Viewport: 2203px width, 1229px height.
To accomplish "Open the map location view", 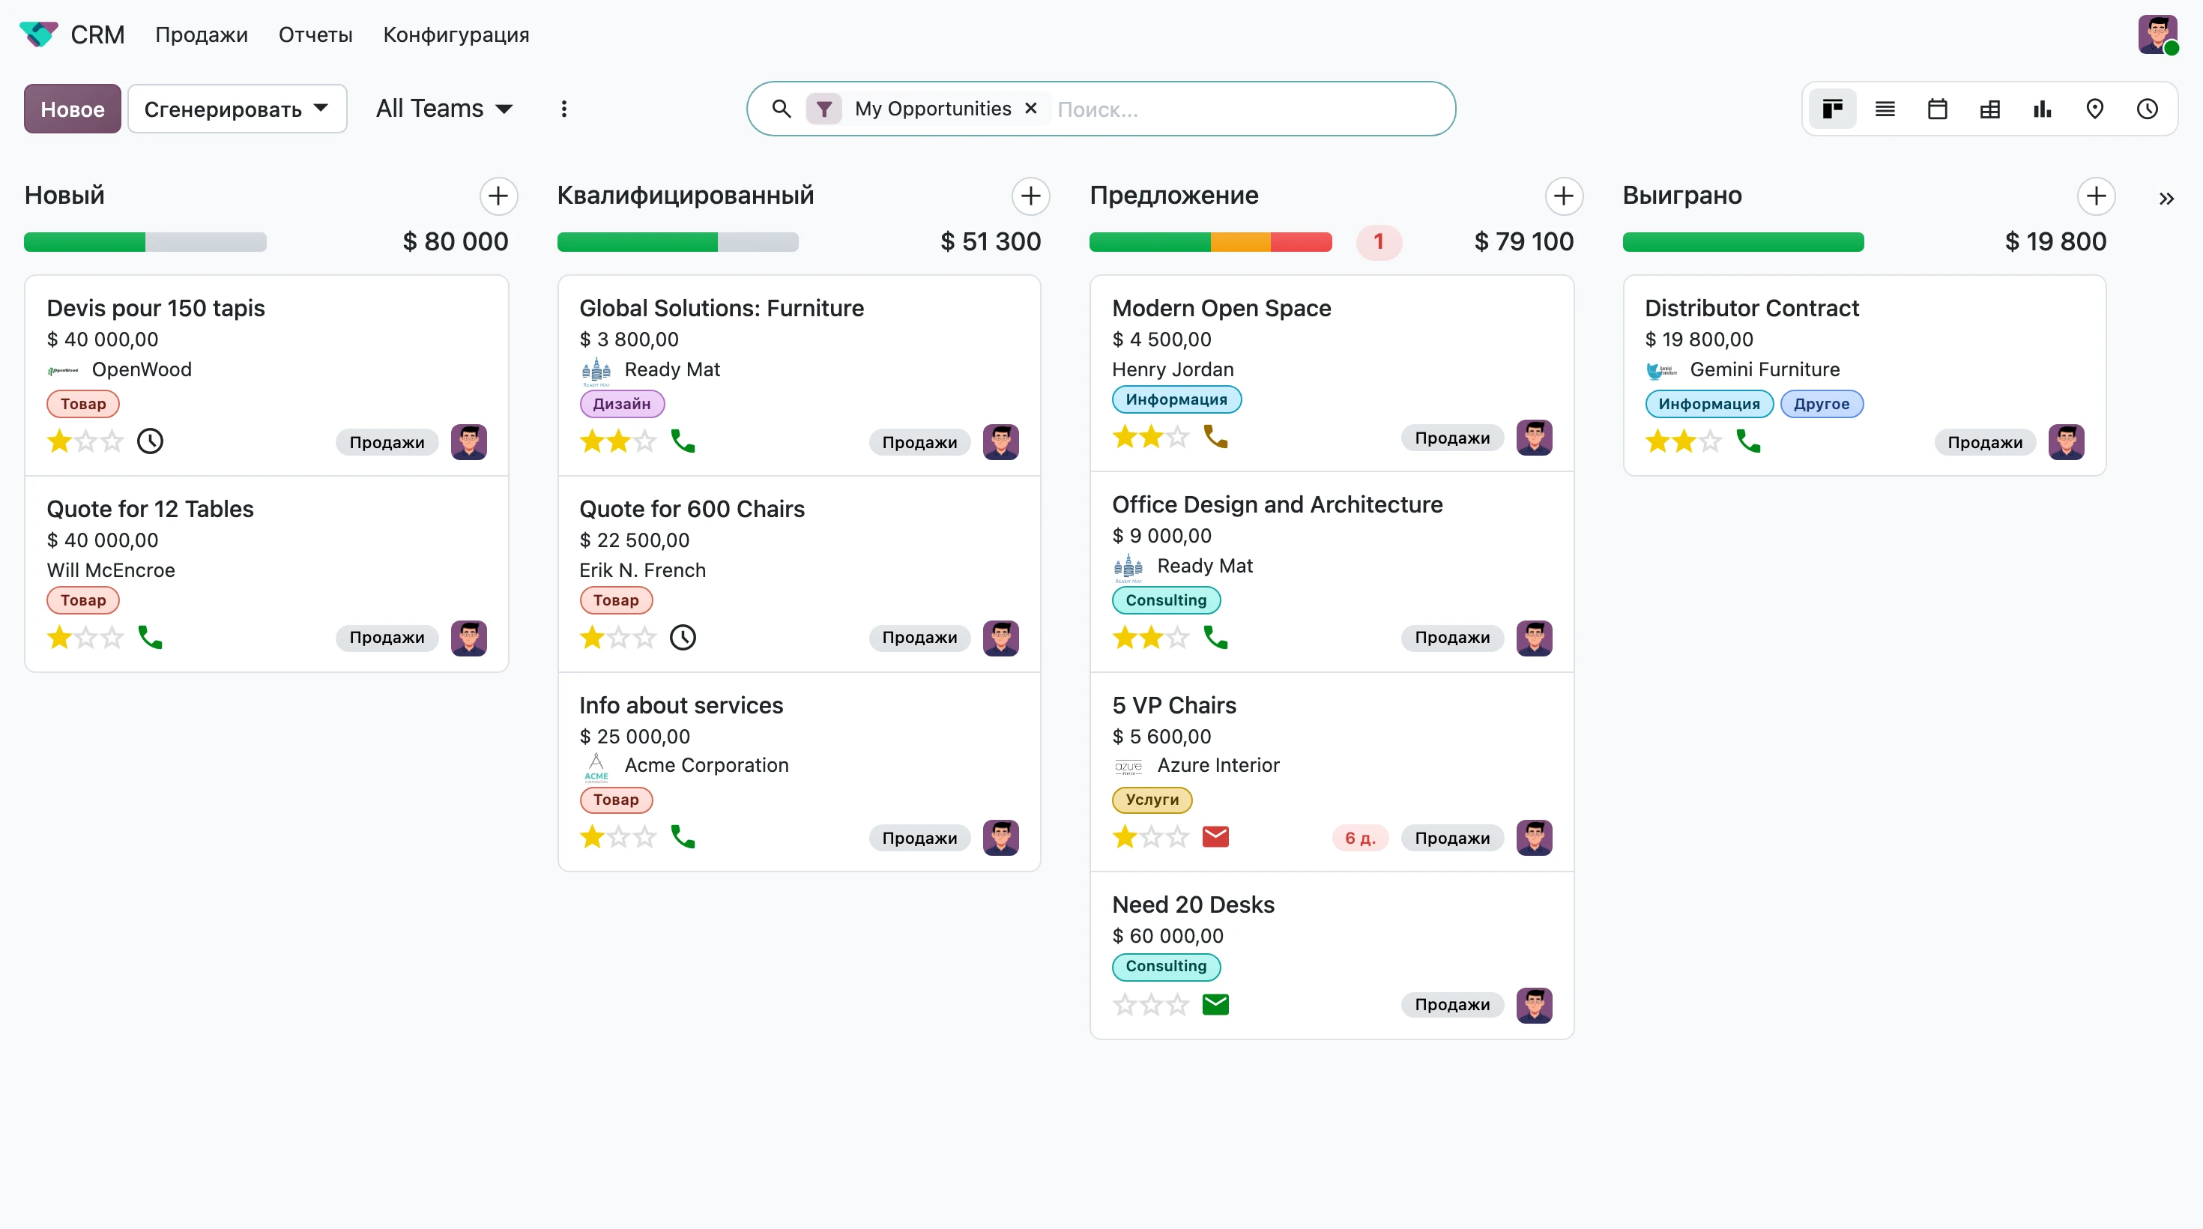I will tap(2094, 109).
